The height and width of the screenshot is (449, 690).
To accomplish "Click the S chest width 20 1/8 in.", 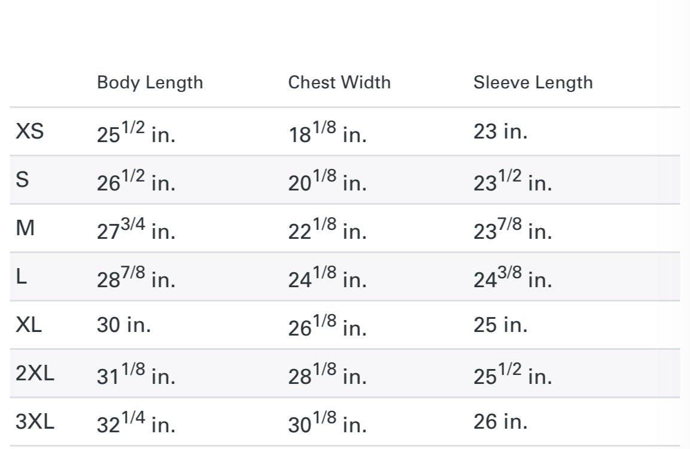I will click(328, 180).
